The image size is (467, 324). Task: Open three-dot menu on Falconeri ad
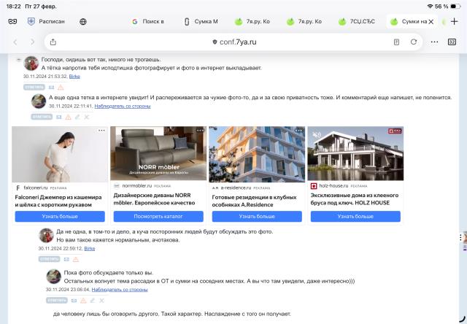point(101,131)
